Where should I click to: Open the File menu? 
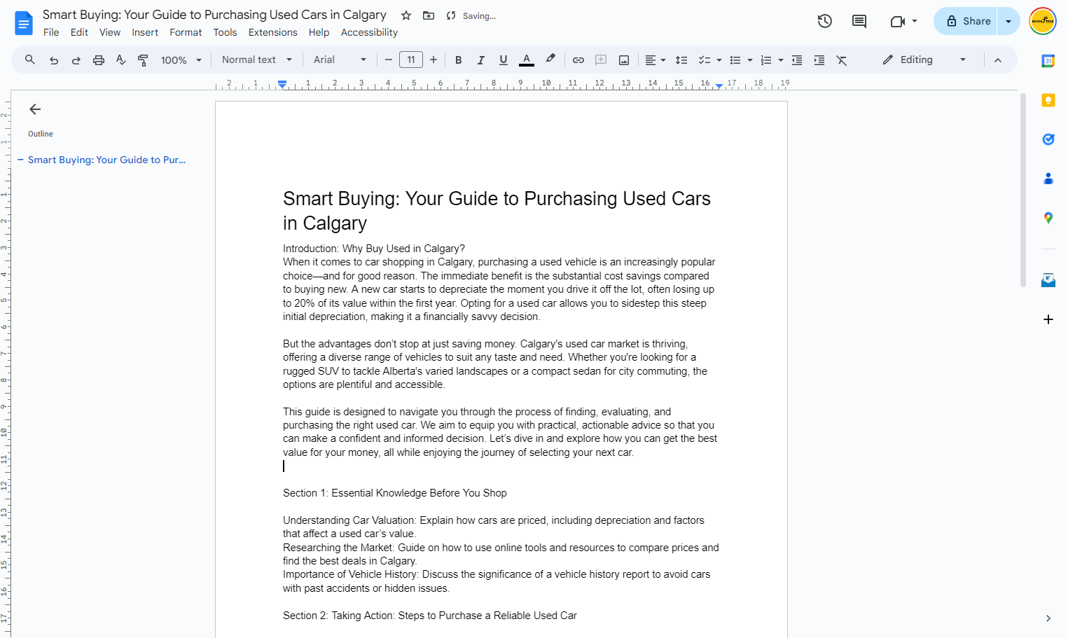click(x=51, y=32)
